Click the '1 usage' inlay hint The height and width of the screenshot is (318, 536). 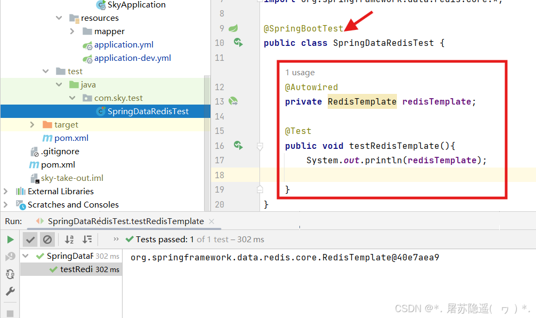300,73
